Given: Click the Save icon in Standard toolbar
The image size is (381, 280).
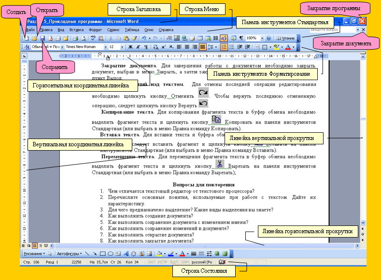Looking at the screenshot, I should 42,38.
